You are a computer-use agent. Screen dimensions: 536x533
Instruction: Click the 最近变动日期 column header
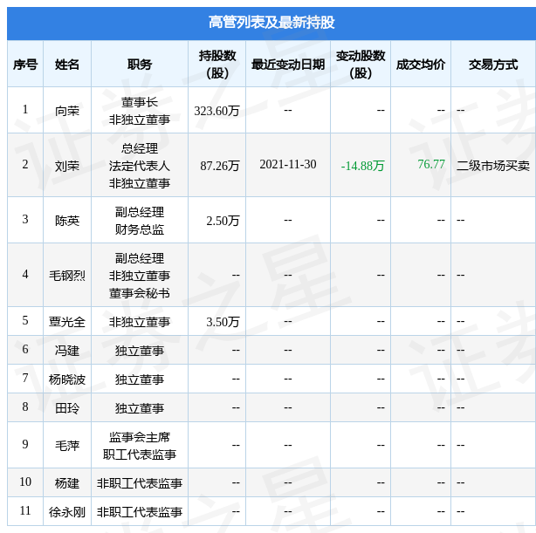(x=288, y=65)
